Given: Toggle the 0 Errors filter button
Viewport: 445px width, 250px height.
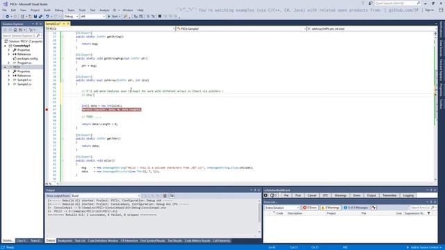Looking at the screenshot, I should [x=310, y=208].
